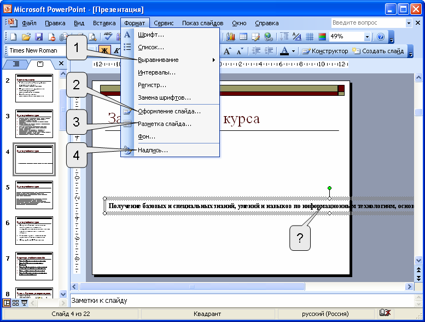Image resolution: width=425 pixels, height=322 pixels.
Task: Choose Фон… menu entry
Action: click(170, 136)
